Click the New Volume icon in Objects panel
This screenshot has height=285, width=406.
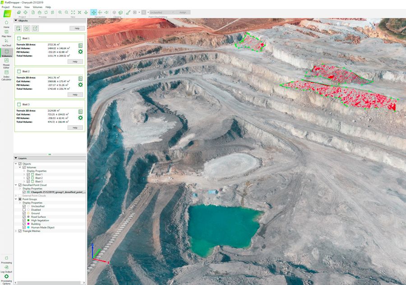[18, 28]
